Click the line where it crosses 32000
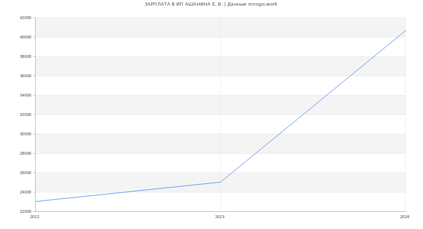This screenshot has height=229, width=423. [303, 114]
